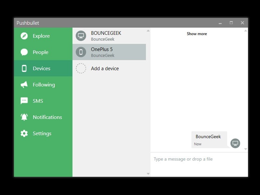Go to the Following section

point(43,84)
